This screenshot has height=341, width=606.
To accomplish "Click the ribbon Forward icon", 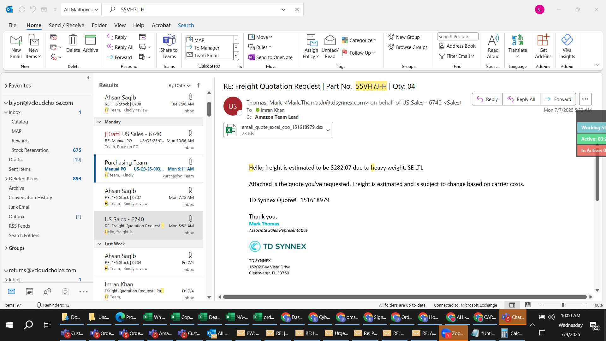I will pyautogui.click(x=119, y=57).
